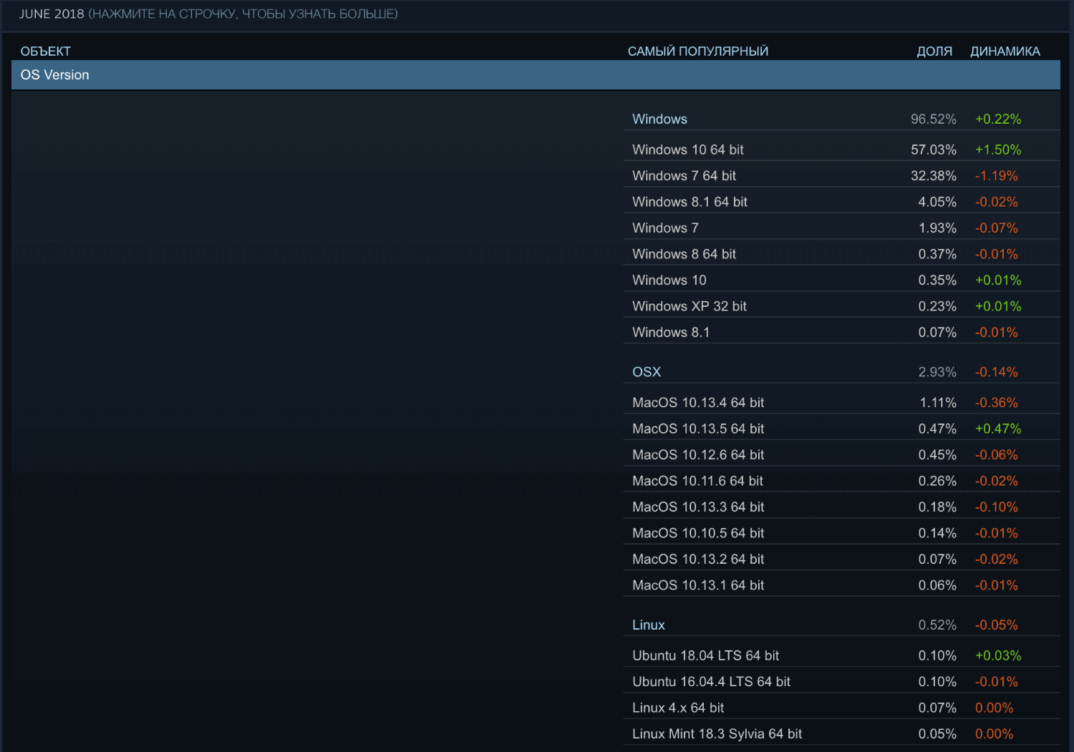Click the 4.05% share value

[937, 202]
